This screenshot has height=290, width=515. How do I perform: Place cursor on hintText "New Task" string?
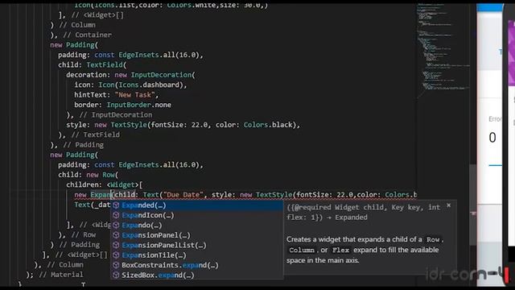[x=135, y=95]
